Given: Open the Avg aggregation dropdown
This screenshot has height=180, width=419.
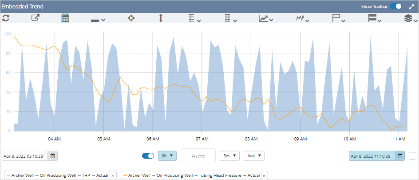Looking at the screenshot, I should 254,156.
